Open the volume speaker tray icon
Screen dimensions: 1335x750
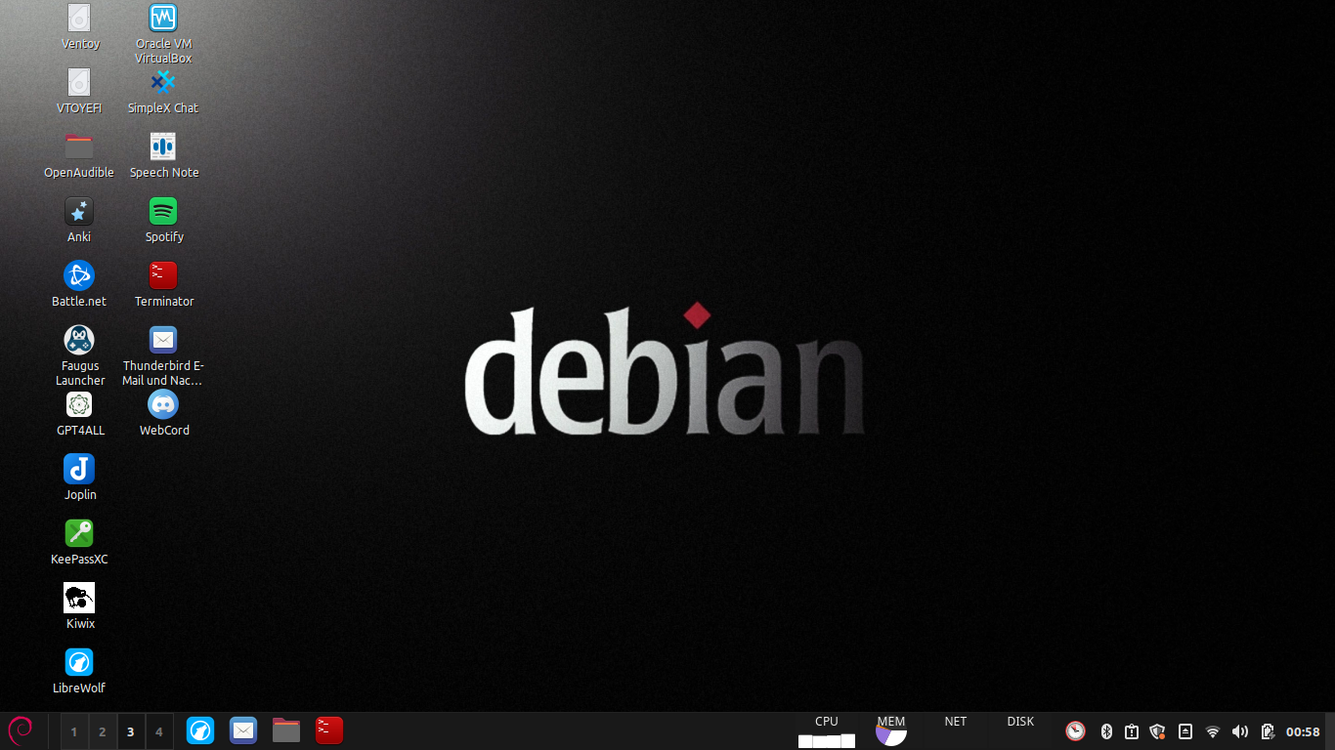click(x=1240, y=731)
